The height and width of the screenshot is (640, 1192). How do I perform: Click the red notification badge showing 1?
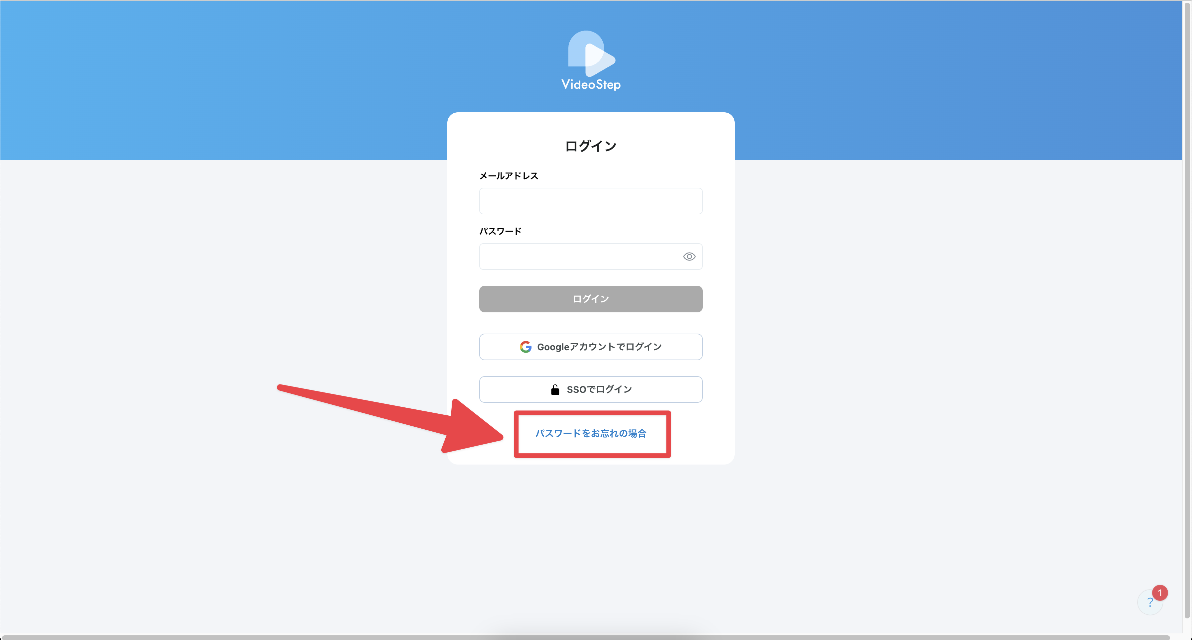pos(1160,592)
